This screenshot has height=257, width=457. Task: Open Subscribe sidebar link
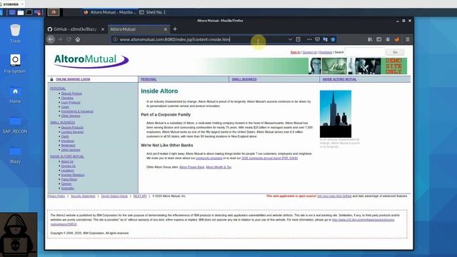(x=68, y=188)
